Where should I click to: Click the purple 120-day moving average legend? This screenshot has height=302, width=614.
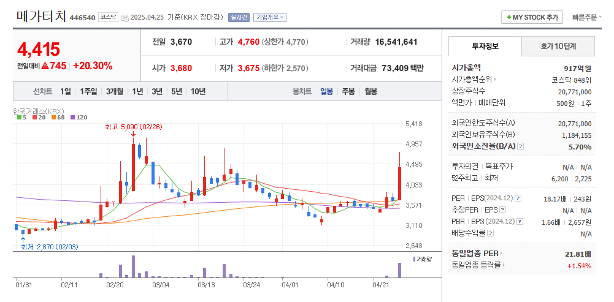coord(79,118)
